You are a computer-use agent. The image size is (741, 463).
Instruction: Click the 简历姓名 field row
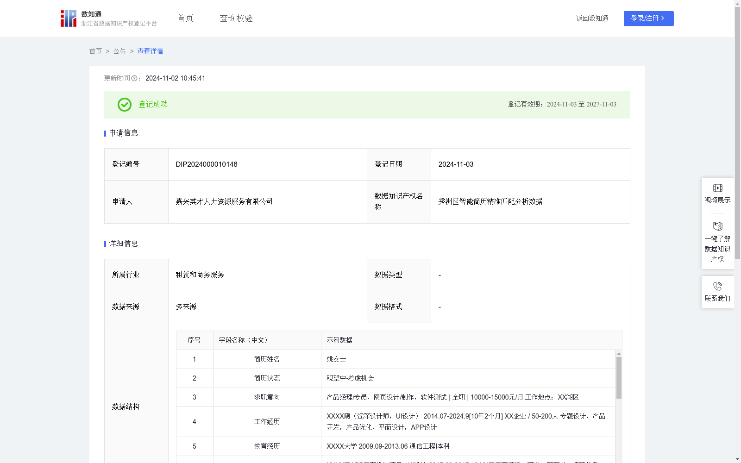click(x=396, y=359)
